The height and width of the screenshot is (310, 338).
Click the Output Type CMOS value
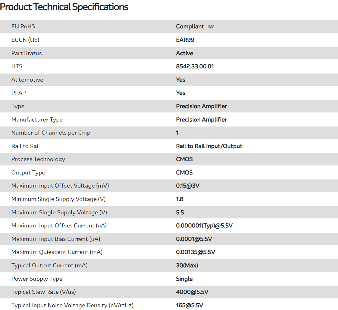coord(184,173)
